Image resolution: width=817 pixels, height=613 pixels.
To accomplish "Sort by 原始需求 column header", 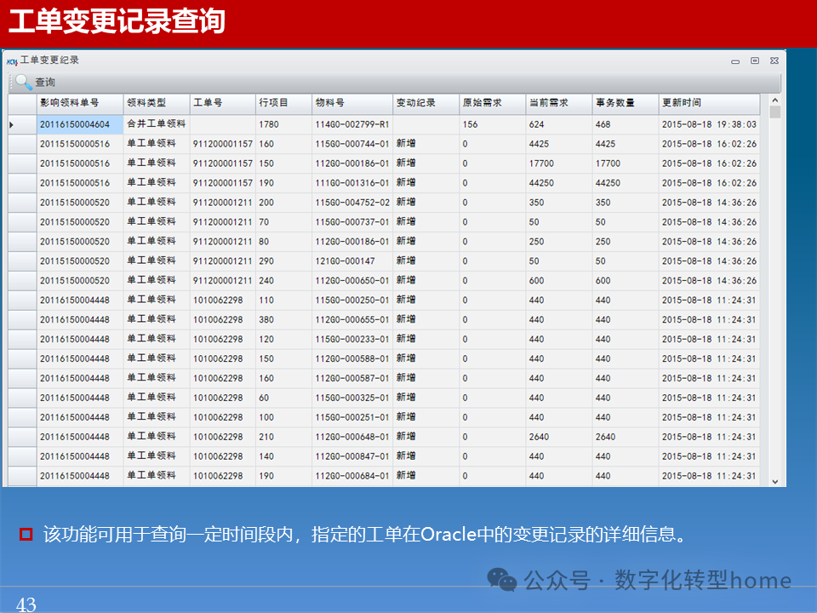I will 492,103.
